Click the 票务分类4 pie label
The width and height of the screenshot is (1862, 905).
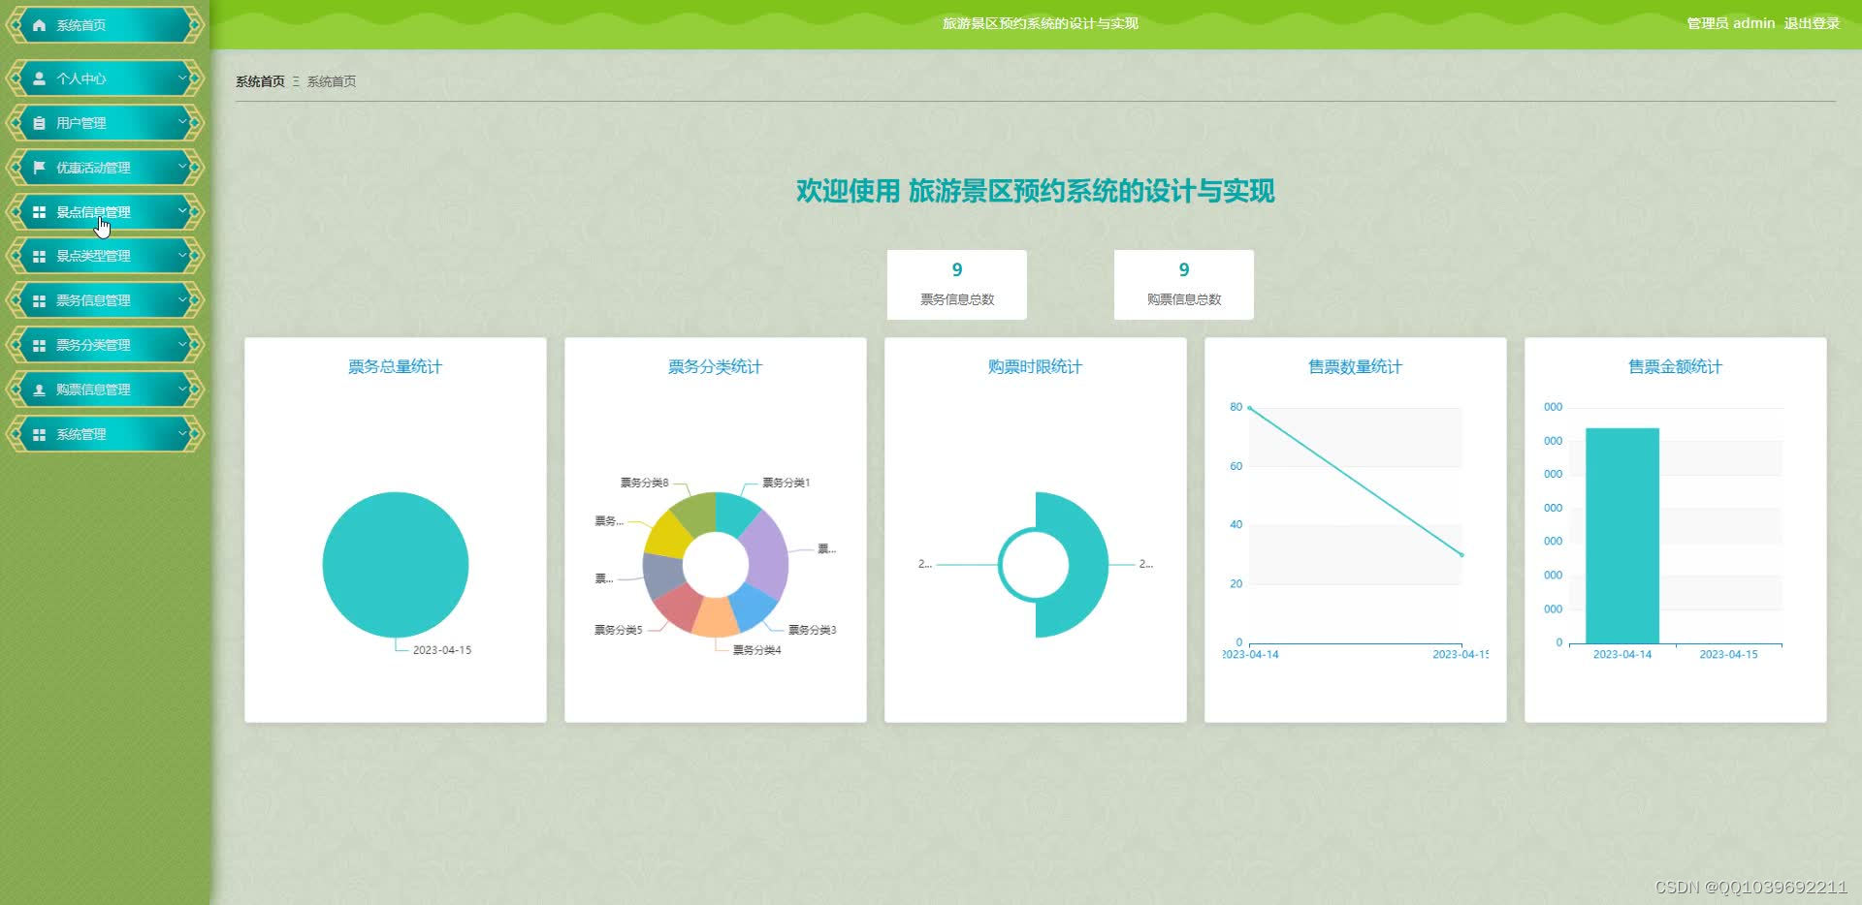tap(756, 650)
